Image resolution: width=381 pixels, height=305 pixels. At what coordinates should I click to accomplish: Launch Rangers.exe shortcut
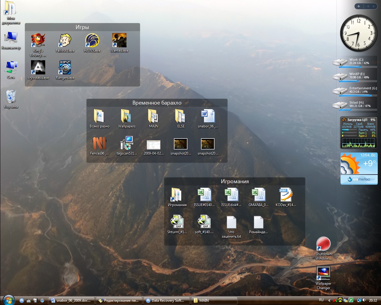click(65, 70)
